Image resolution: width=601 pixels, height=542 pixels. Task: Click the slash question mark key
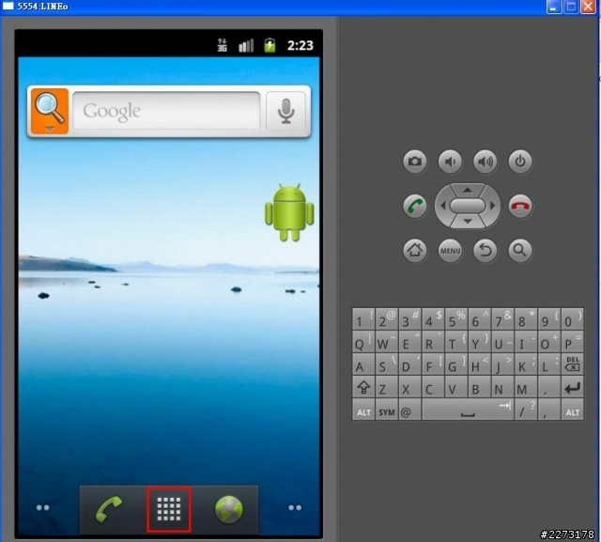pyautogui.click(x=526, y=410)
